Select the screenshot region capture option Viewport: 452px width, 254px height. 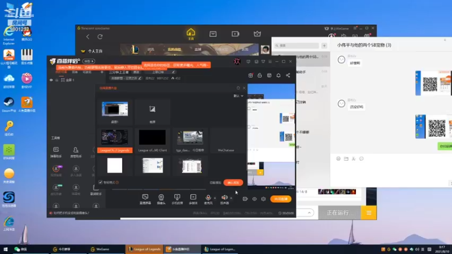152,112
